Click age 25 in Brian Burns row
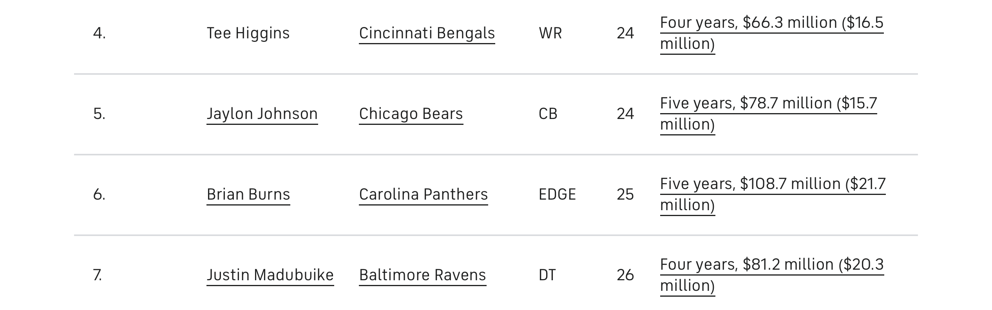 pyautogui.click(x=625, y=195)
